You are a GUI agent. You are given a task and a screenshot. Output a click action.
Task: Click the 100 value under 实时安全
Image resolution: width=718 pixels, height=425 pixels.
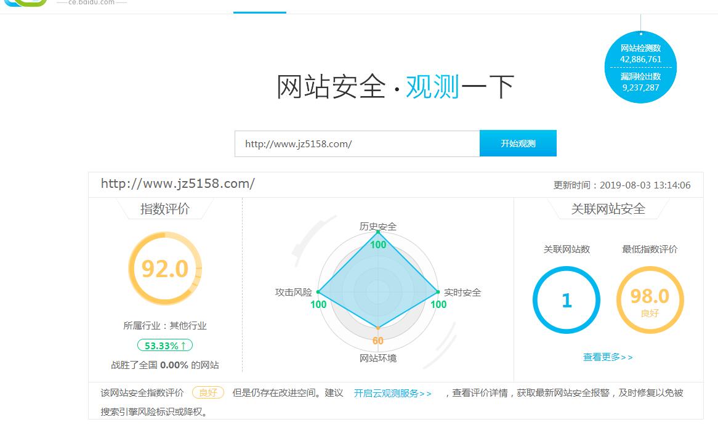(438, 304)
